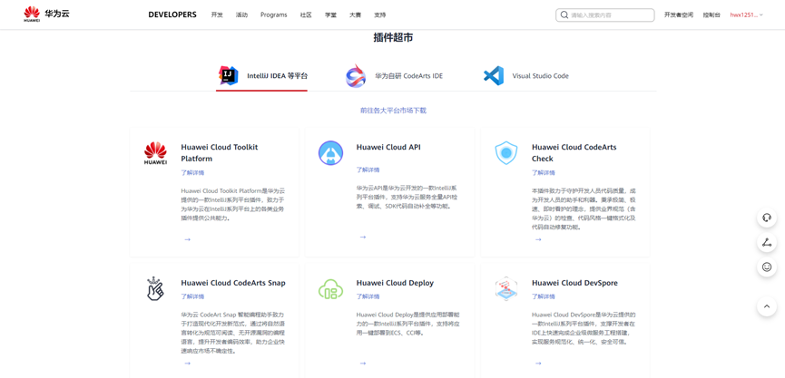Open the 社区 navigation menu
785x378 pixels.
click(306, 15)
